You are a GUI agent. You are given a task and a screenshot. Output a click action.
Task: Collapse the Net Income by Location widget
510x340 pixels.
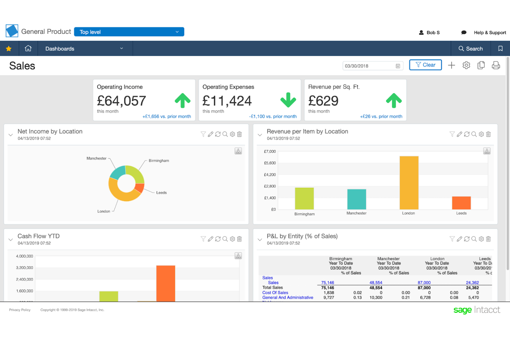[x=10, y=135]
